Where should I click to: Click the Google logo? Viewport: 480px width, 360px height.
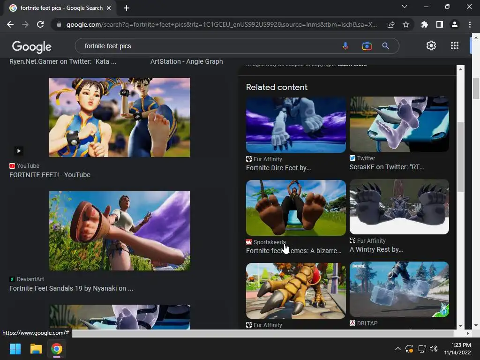click(32, 46)
